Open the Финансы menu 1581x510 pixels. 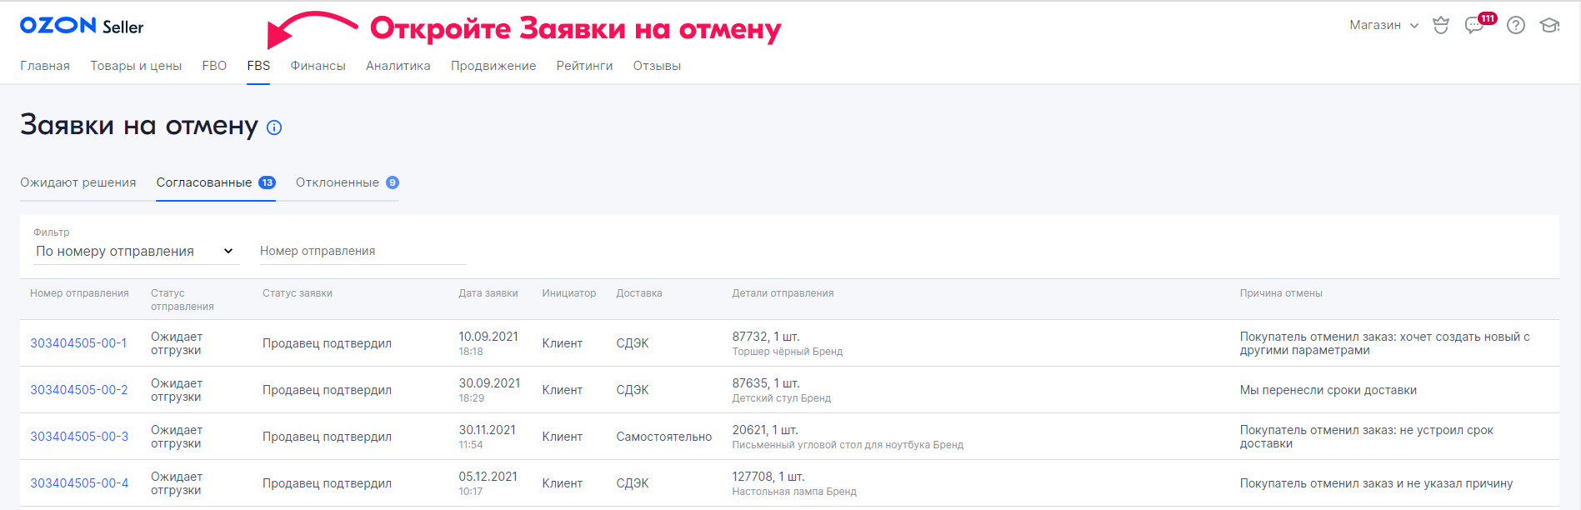318,66
